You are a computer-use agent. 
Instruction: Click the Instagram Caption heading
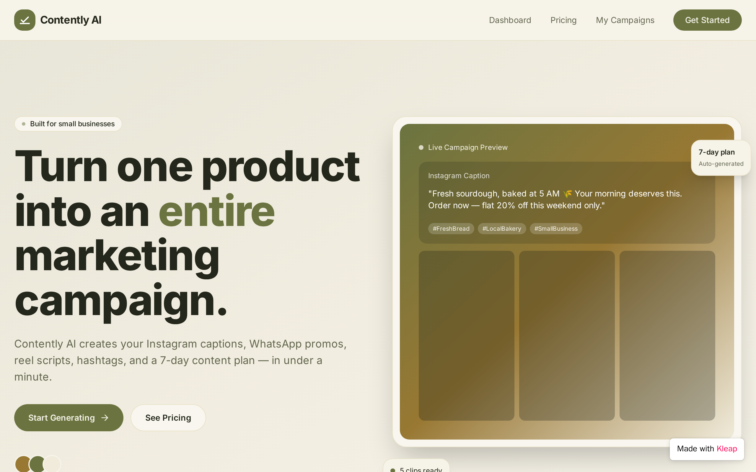(459, 176)
